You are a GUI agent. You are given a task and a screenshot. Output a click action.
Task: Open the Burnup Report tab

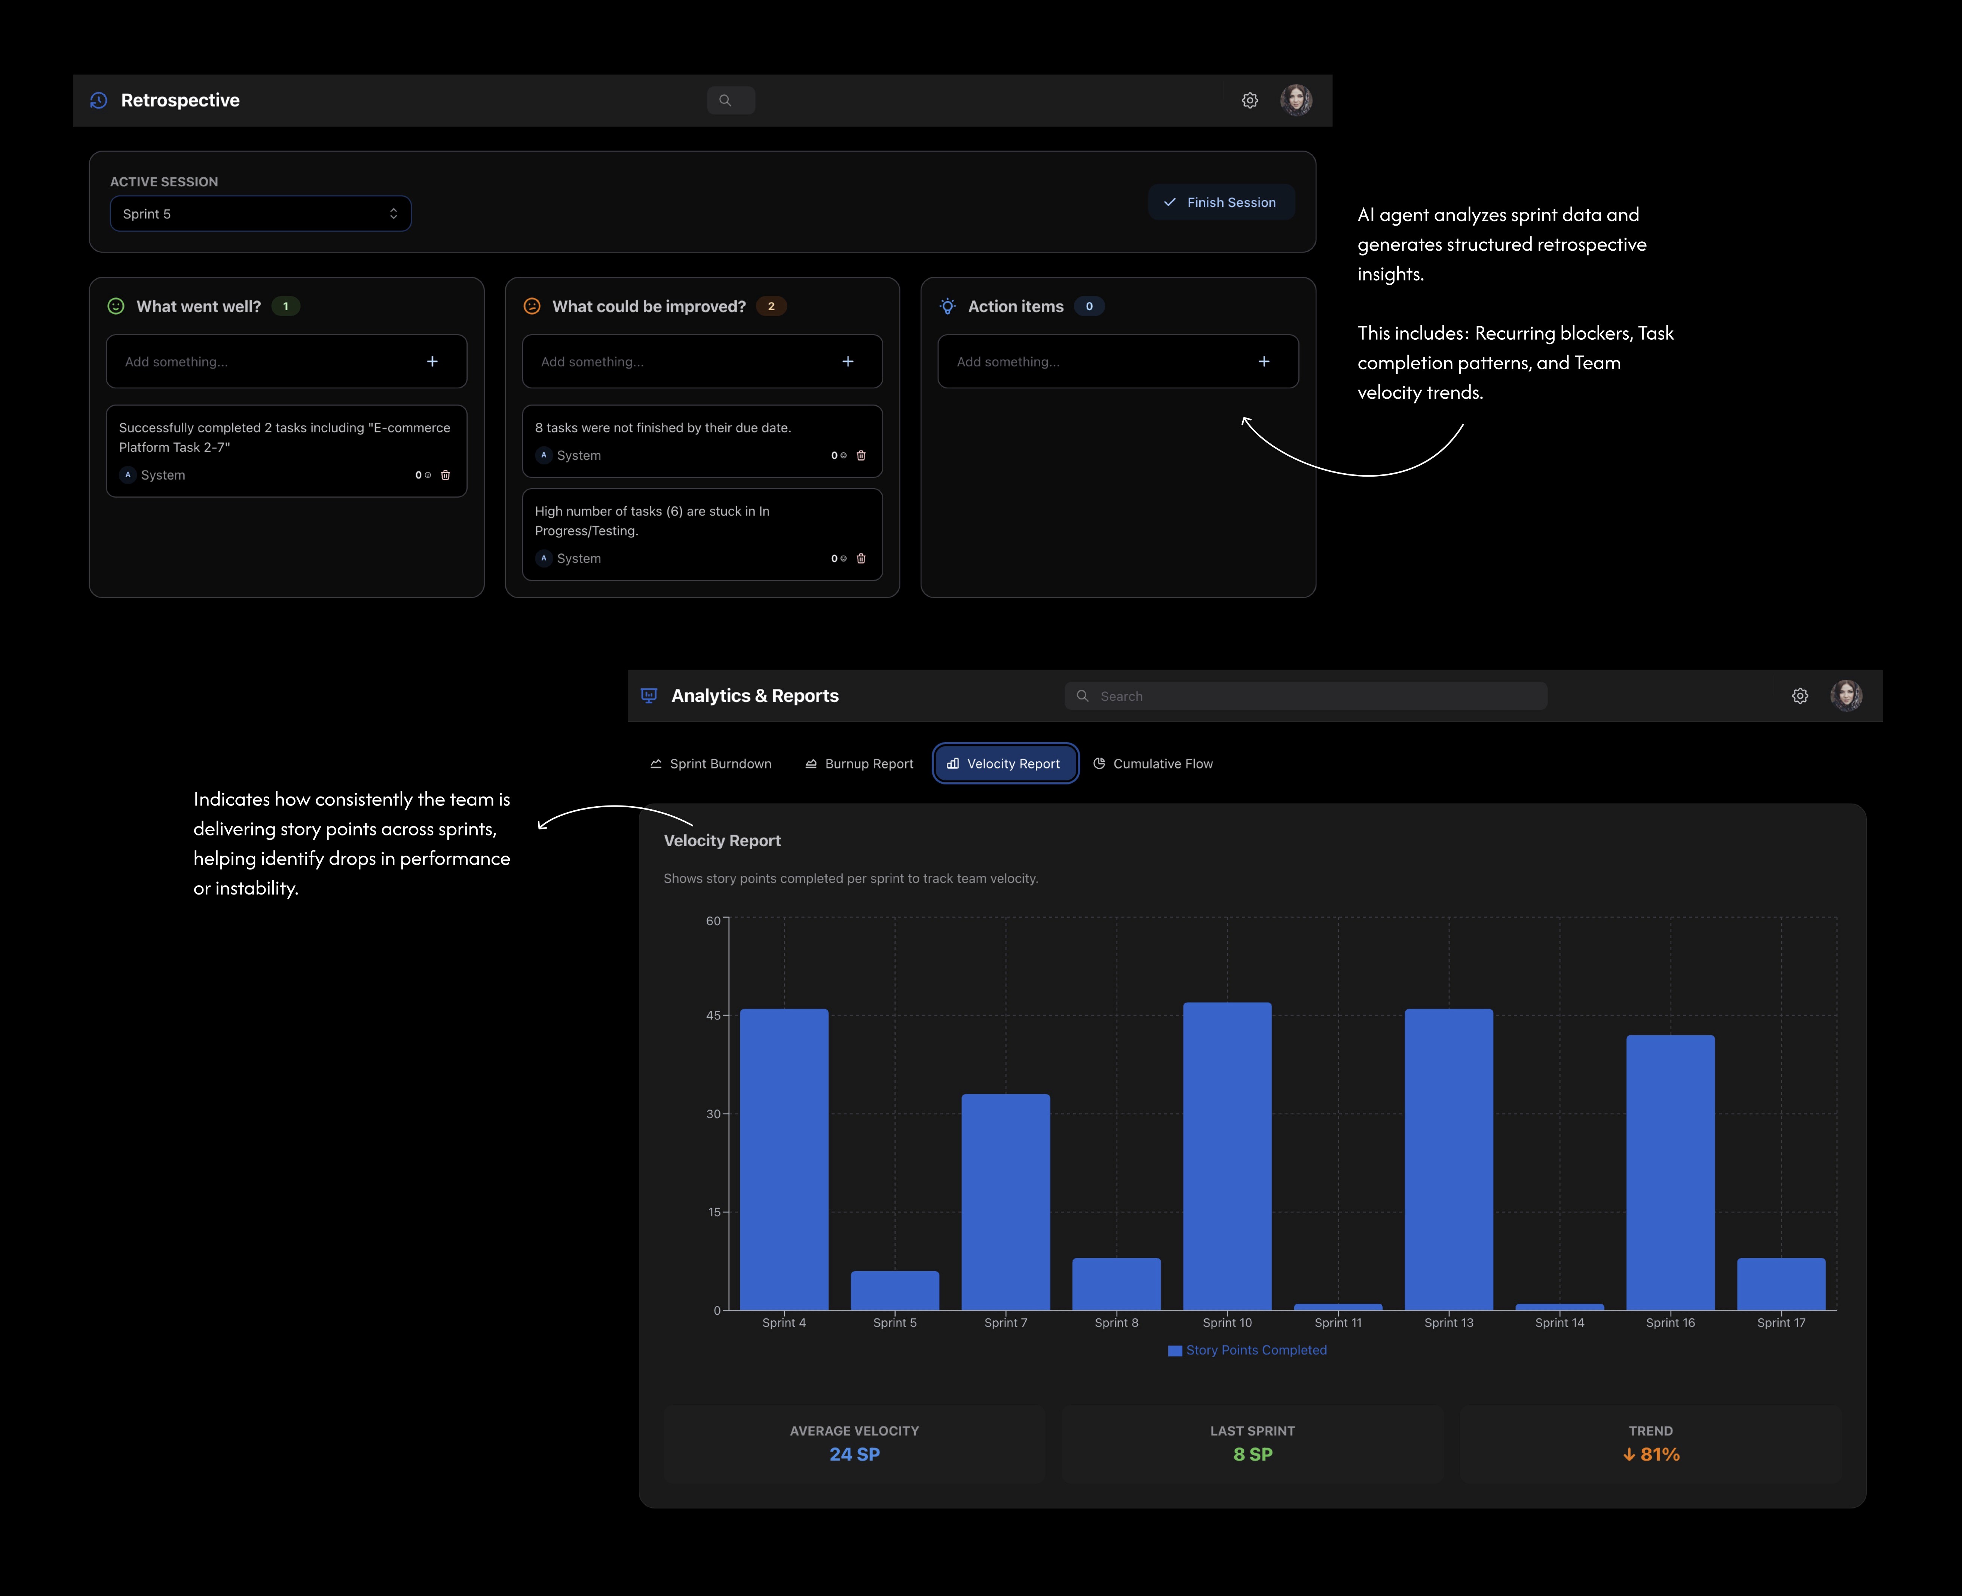point(858,764)
